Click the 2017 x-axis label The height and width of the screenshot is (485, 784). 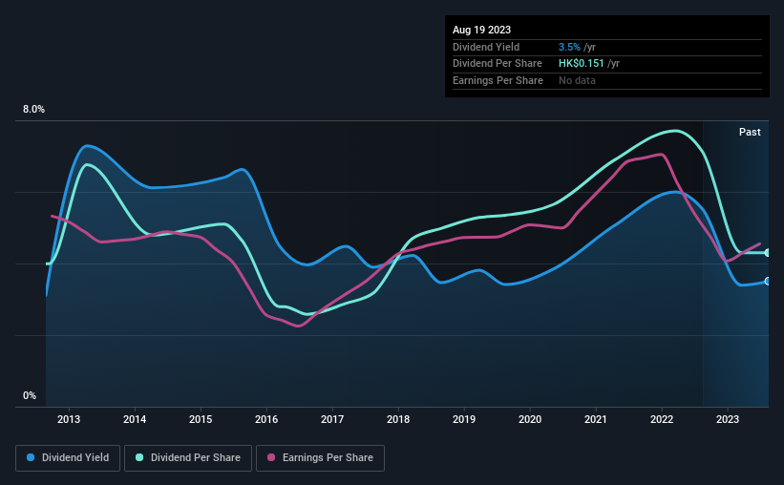point(332,419)
